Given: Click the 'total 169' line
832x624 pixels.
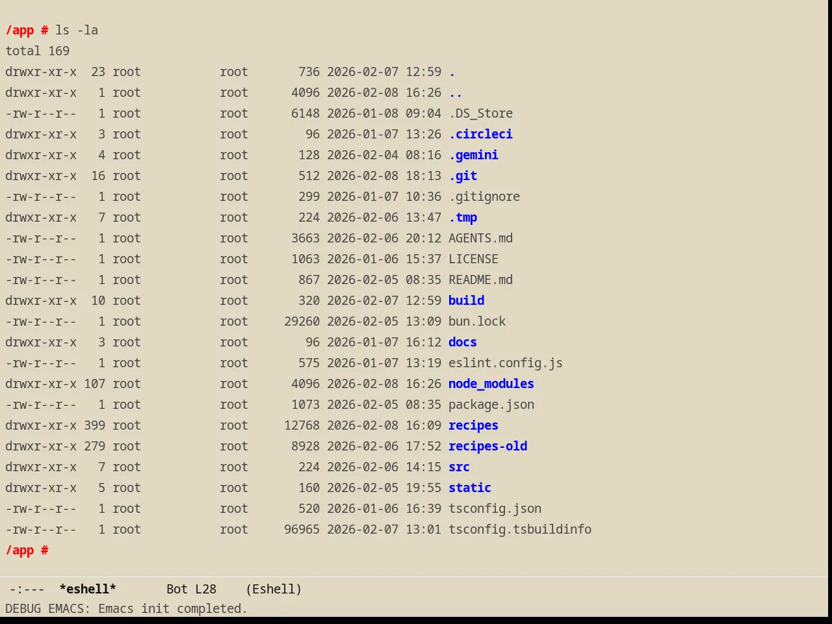Looking at the screenshot, I should point(37,51).
